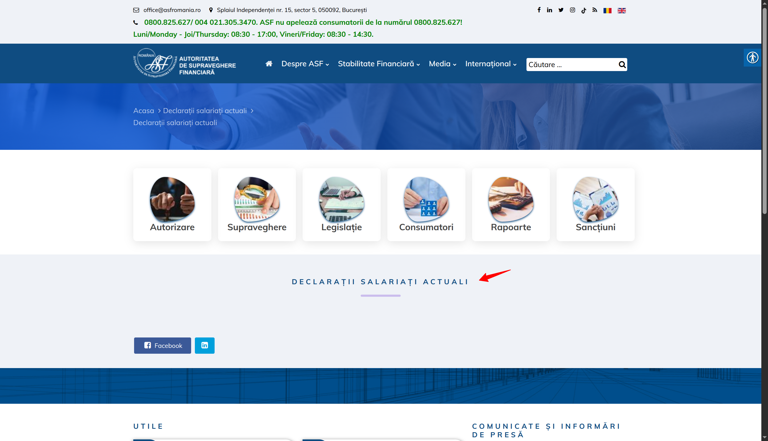Open the Twitter icon in top bar
The image size is (768, 441).
561,10
